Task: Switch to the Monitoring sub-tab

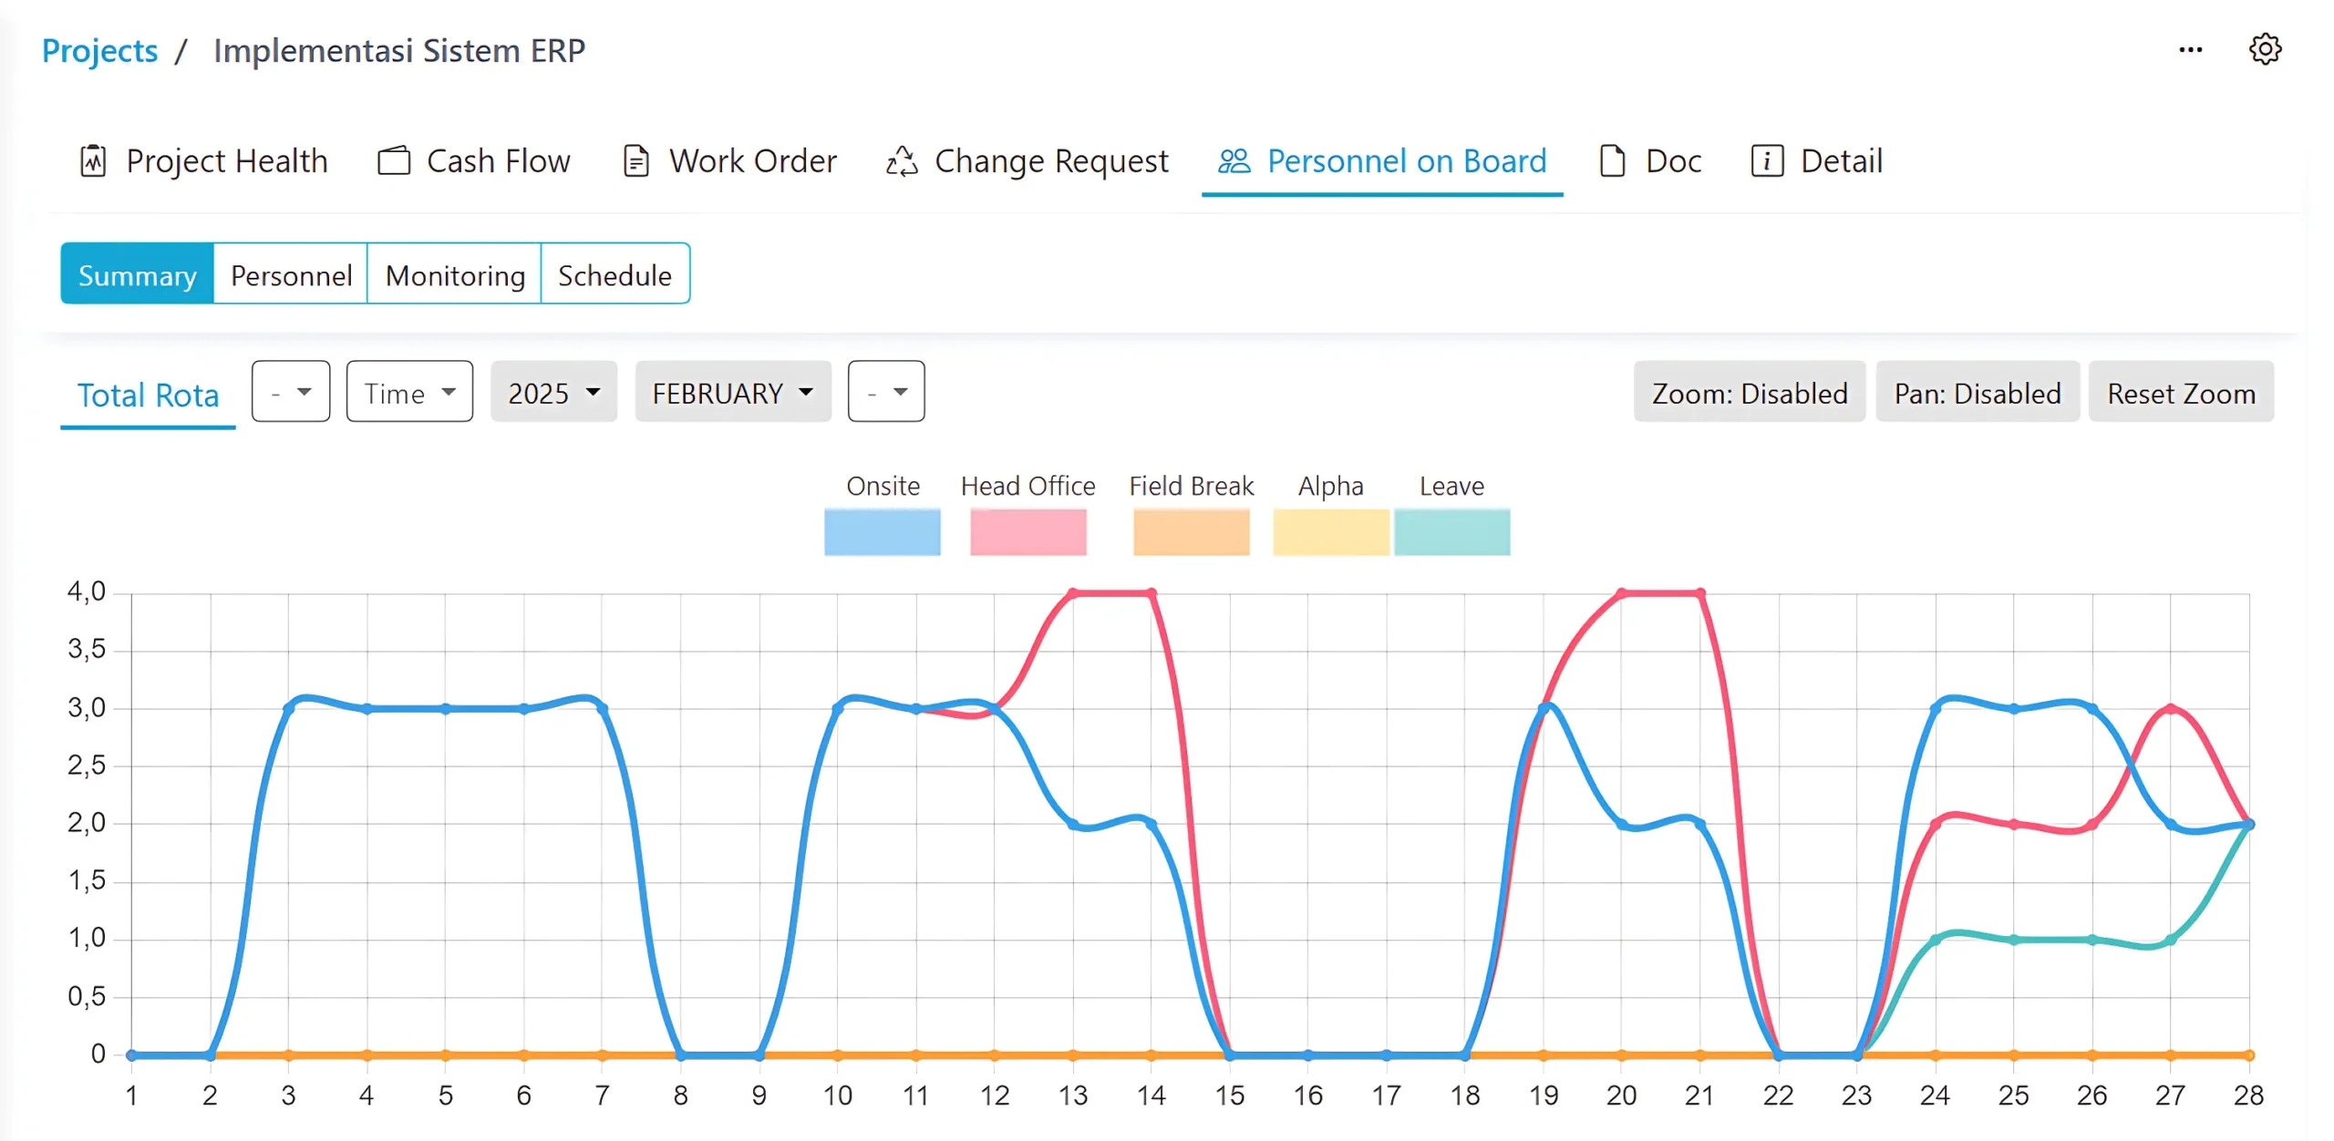Action: click(454, 274)
